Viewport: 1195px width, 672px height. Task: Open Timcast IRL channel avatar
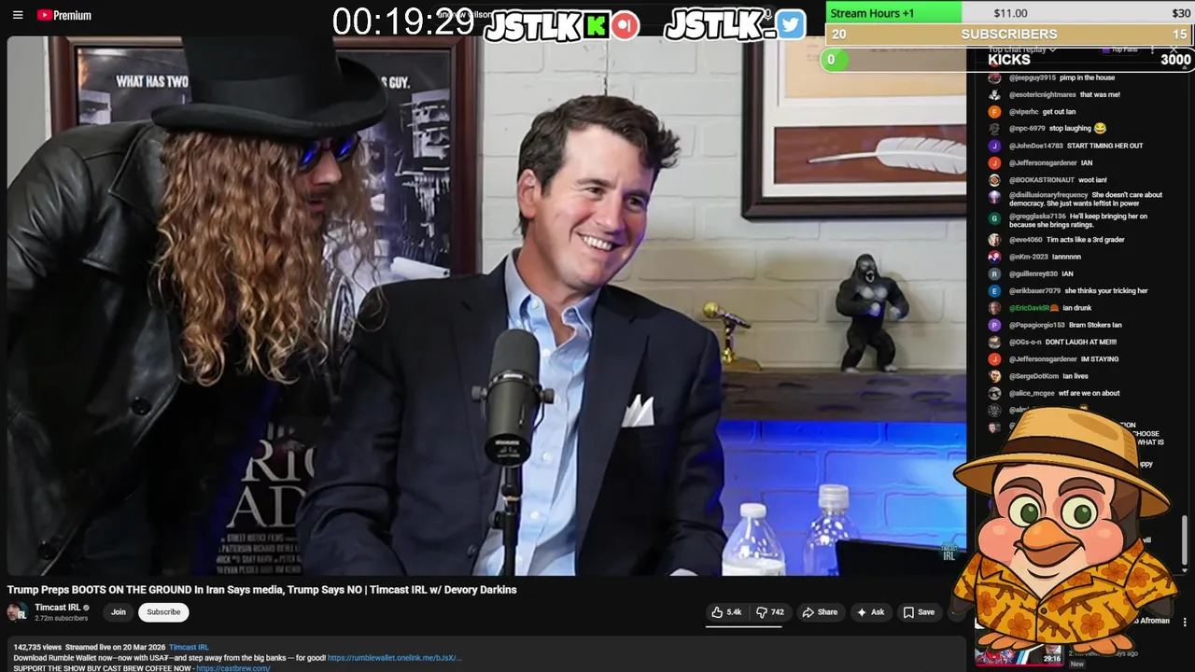(x=18, y=612)
